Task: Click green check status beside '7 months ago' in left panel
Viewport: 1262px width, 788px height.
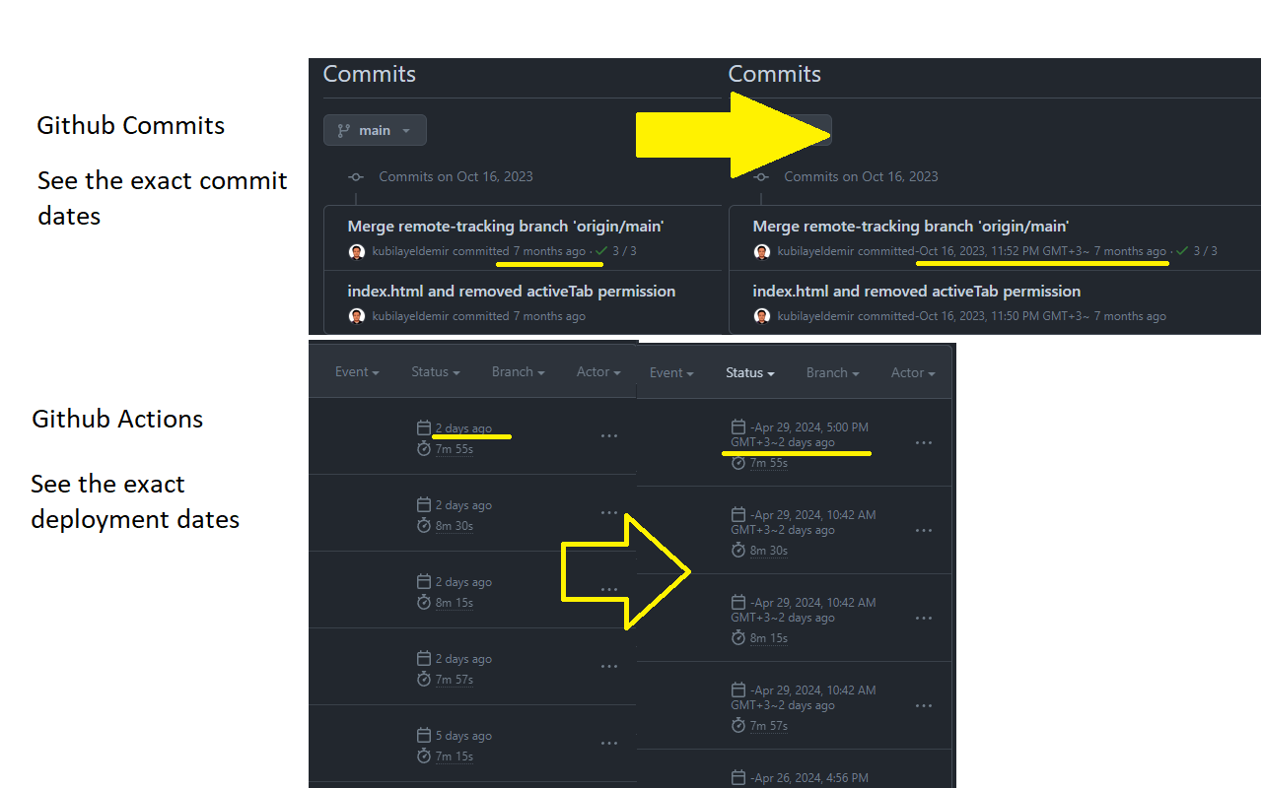Action: click(x=601, y=251)
